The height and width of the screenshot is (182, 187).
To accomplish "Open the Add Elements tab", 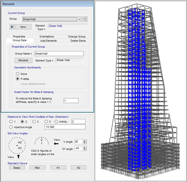I will pos(49,41).
